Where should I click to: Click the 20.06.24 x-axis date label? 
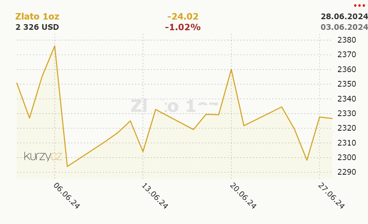(x=243, y=196)
